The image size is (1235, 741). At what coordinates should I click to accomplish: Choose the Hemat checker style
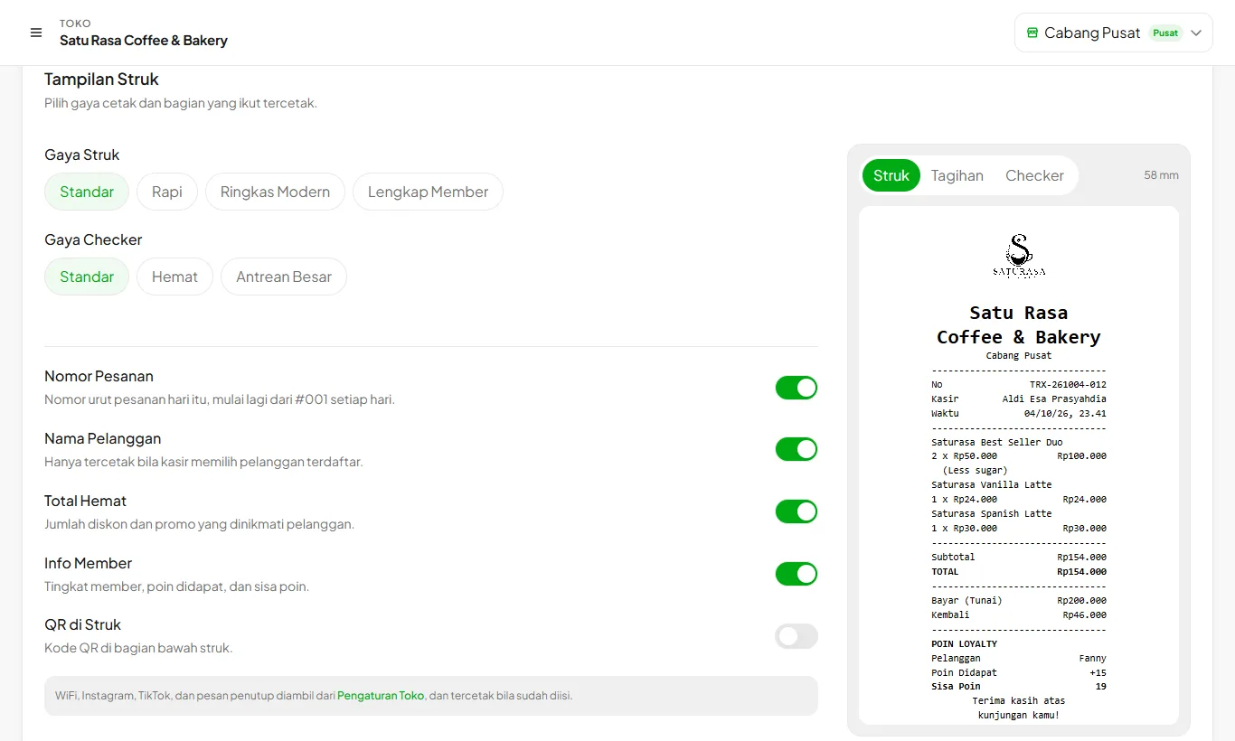point(174,277)
